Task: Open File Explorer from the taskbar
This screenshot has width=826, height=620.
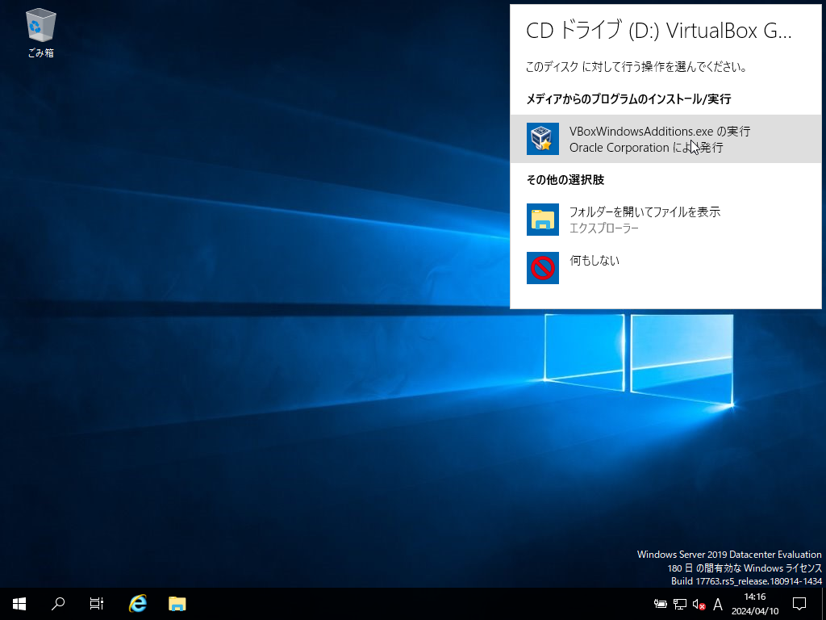Action: click(177, 604)
